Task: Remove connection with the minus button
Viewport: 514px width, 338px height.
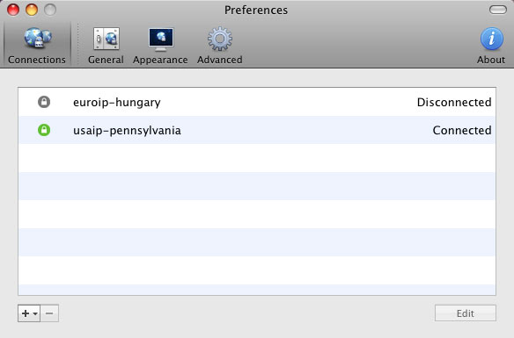Action: tap(49, 313)
